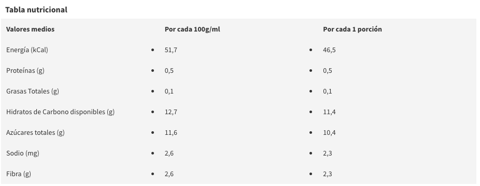Click the Por cada 100g/ml header
The image size is (480, 186).
192,29
